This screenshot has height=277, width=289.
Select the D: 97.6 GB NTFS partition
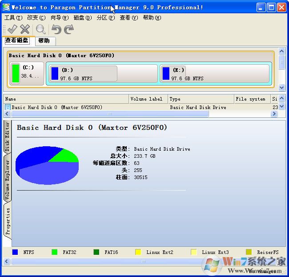[x=83, y=74]
